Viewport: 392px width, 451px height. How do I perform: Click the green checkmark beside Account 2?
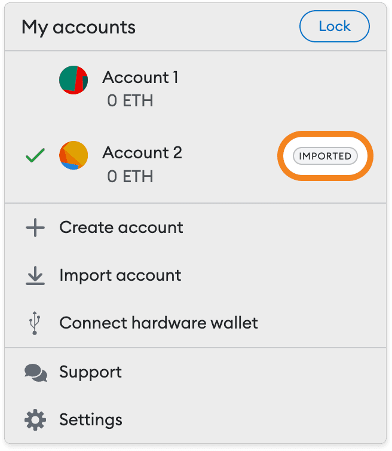coord(35,157)
